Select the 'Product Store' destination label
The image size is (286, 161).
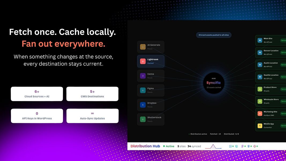pyautogui.click(x=270, y=87)
